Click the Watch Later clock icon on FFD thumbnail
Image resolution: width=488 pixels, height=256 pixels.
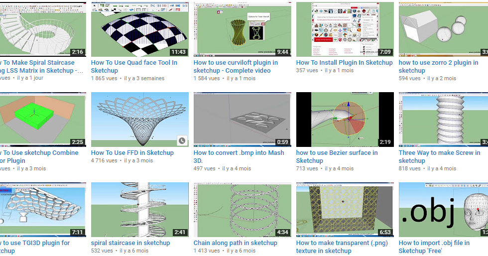point(182,141)
